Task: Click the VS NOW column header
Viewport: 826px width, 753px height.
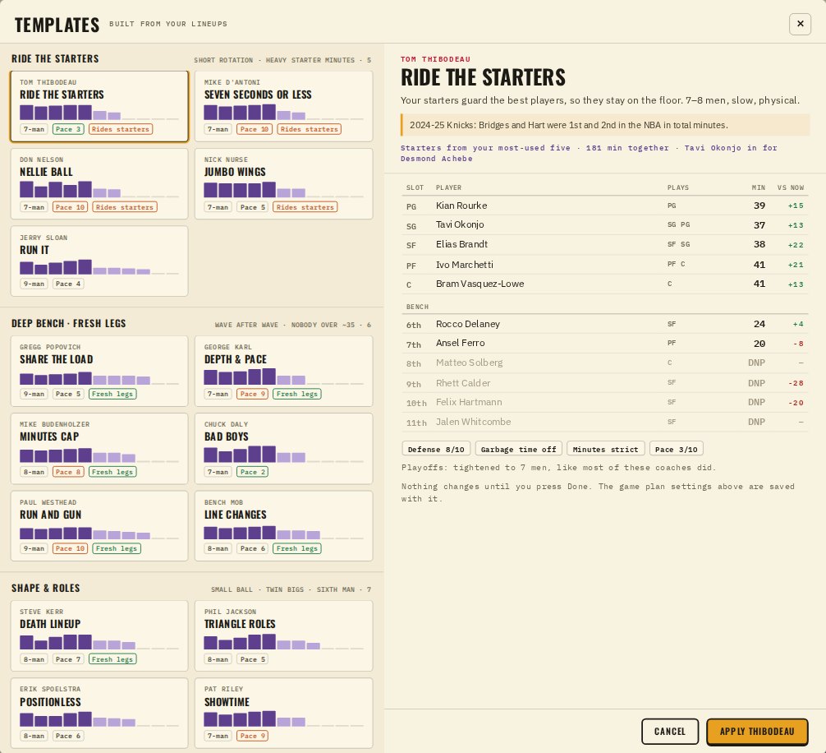Action: 790,187
